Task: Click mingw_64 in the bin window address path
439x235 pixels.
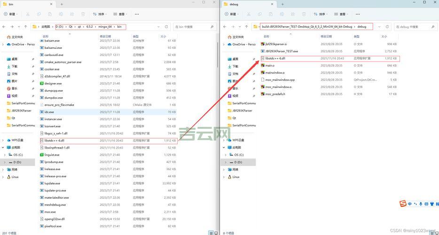Action: (106, 27)
